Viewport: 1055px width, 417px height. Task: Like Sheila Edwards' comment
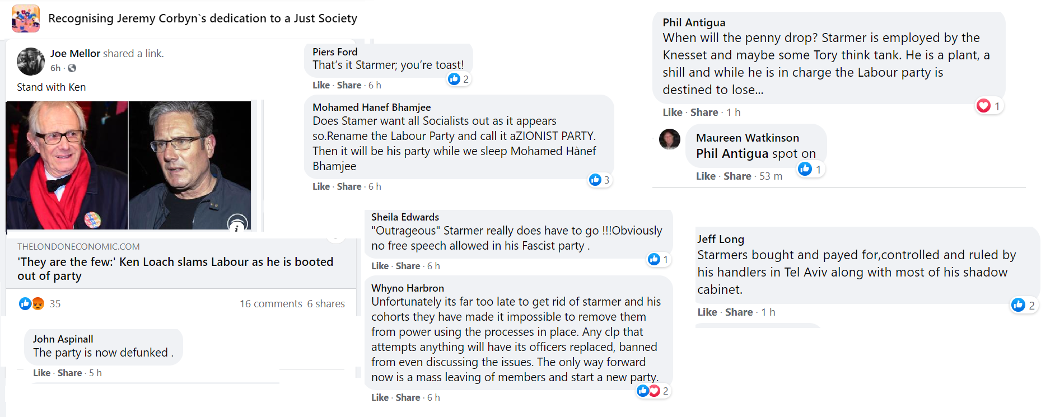coord(380,266)
